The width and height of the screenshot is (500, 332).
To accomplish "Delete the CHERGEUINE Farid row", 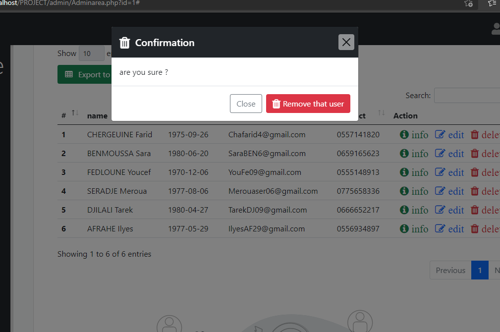I will click(x=485, y=135).
